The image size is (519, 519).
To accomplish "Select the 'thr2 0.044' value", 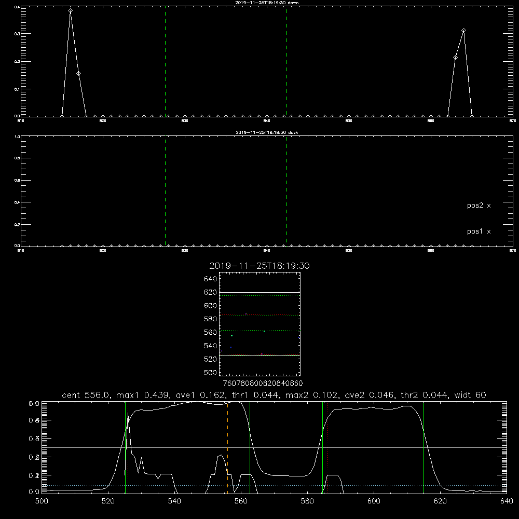I will pyautogui.click(x=425, y=395).
